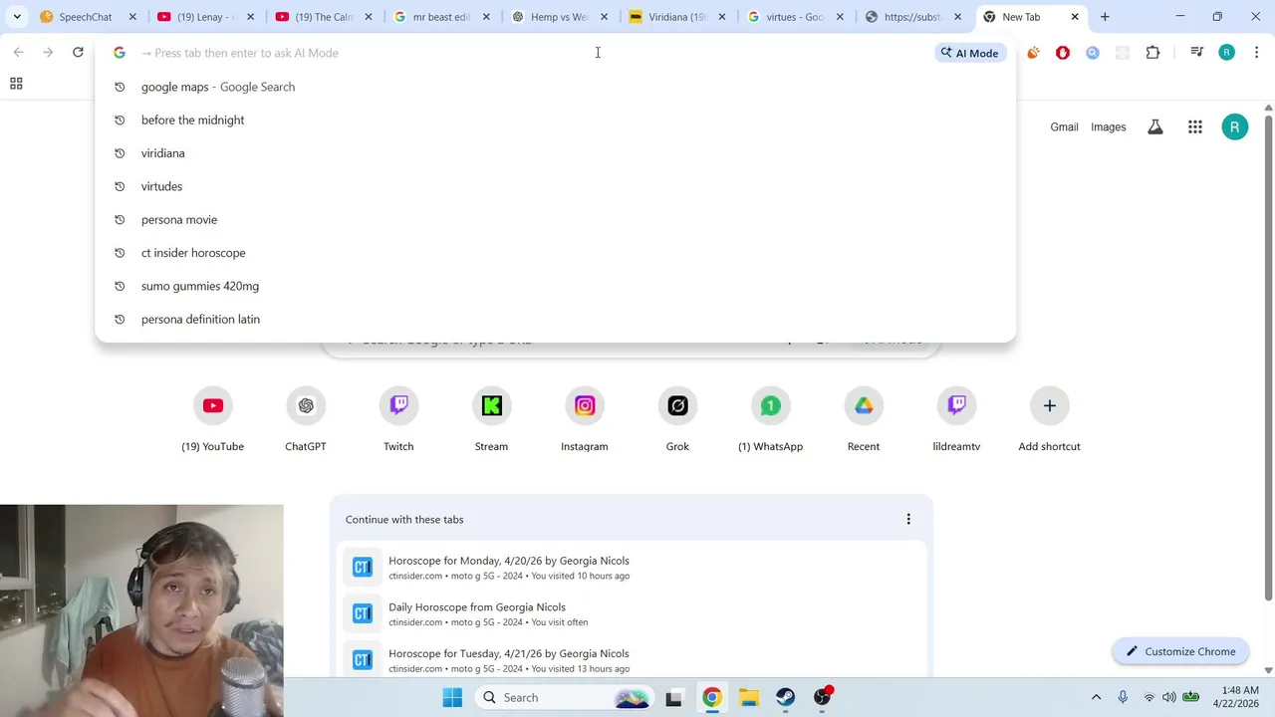Close the SpeechChat tab
The width and height of the screenshot is (1275, 717).
click(132, 17)
